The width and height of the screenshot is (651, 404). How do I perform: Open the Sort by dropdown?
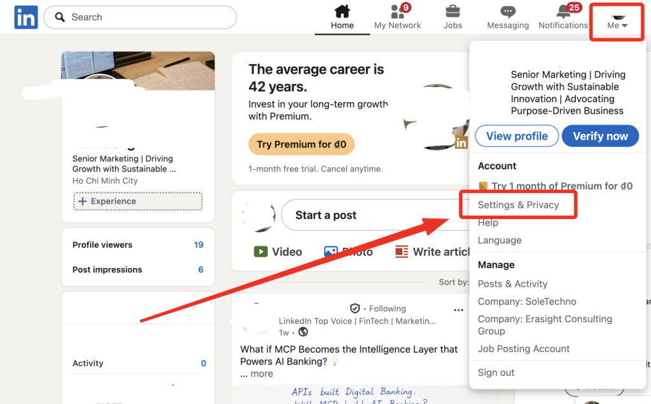[x=453, y=282]
